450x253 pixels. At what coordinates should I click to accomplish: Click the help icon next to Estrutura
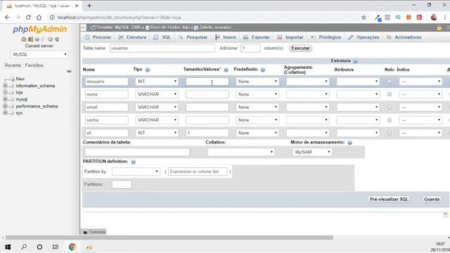pos(355,61)
